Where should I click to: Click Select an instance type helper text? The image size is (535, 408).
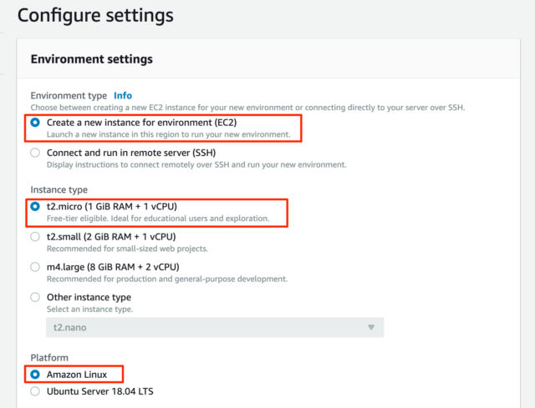tap(89, 310)
